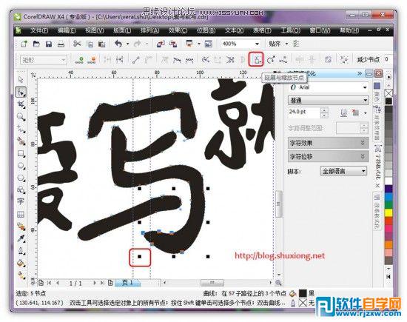Open the Effects menu
Image resolution: width=407 pixels, height=322 pixels.
178,30
